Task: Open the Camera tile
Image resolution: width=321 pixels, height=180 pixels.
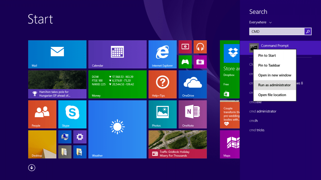Action: [x=200, y=62]
